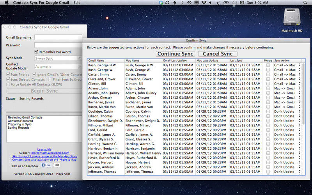Click the Password input field
This screenshot has width=312, height=195.
coord(58,45)
